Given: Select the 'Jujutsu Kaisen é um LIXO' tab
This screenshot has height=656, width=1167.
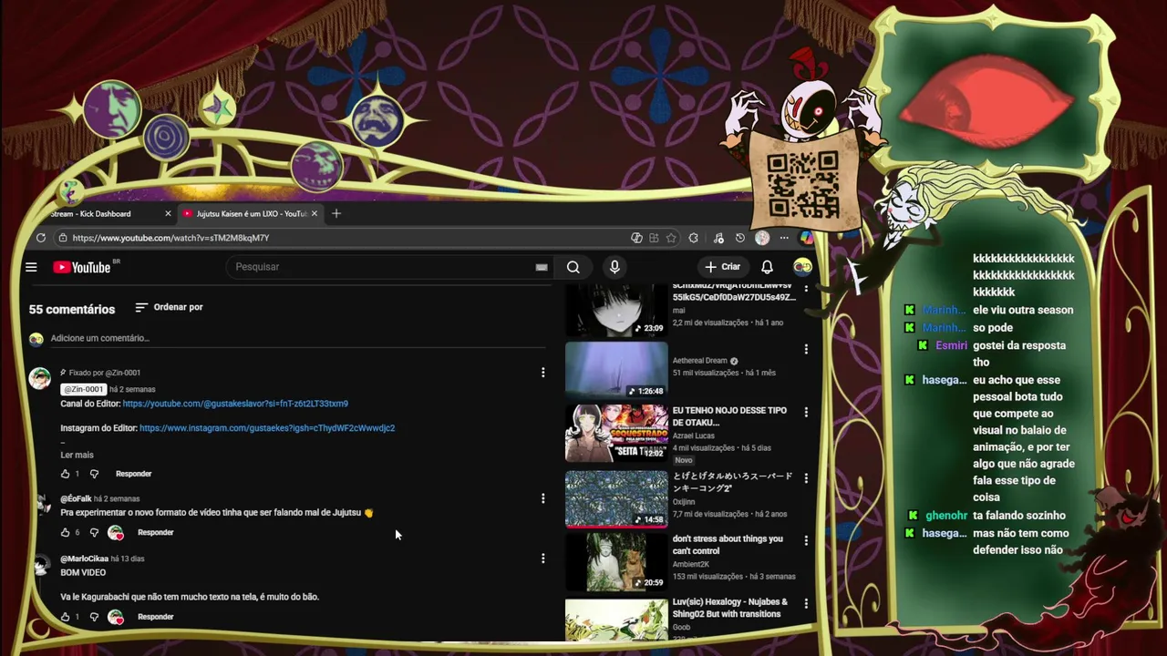Looking at the screenshot, I should coord(252,213).
